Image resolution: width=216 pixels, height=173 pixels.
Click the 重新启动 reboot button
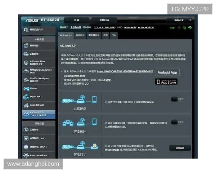(104, 20)
